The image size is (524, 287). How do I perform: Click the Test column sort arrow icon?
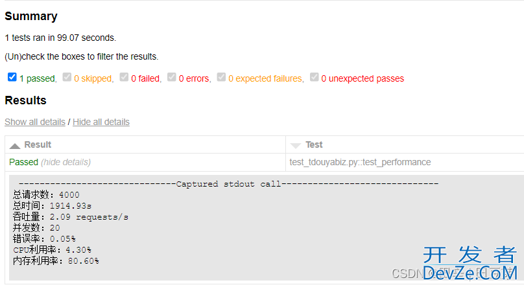[x=295, y=145]
